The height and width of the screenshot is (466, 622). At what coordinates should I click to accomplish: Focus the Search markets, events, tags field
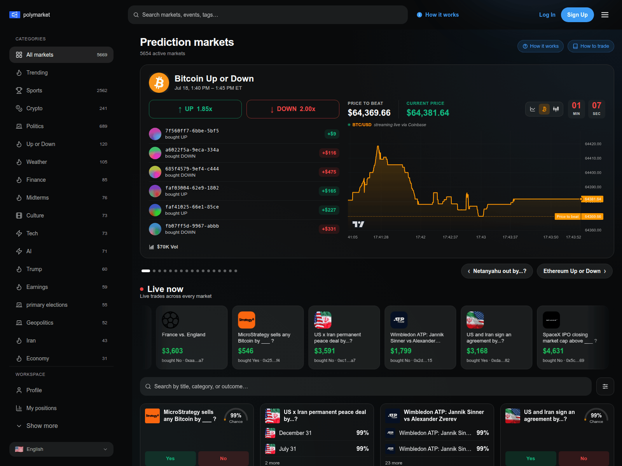(268, 15)
